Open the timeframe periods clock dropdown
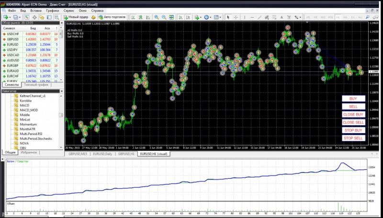Viewport: 383px width, 218px height. [207, 17]
